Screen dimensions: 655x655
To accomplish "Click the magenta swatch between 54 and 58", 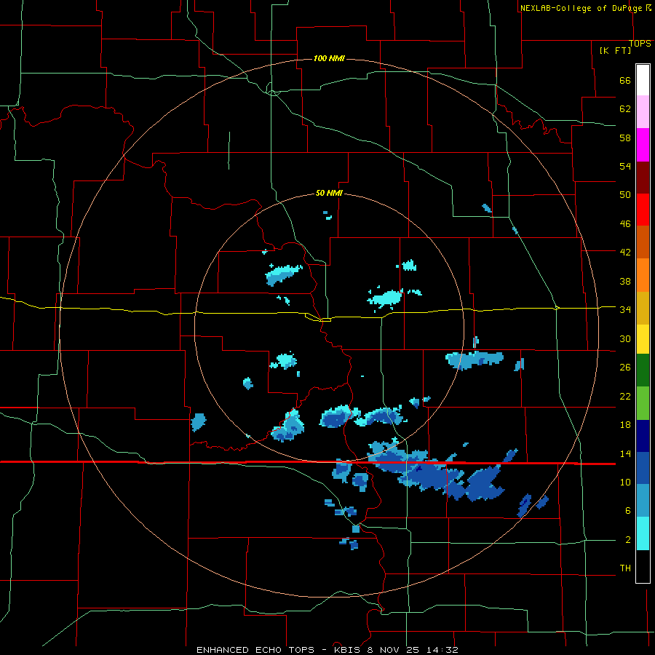I will point(643,145).
